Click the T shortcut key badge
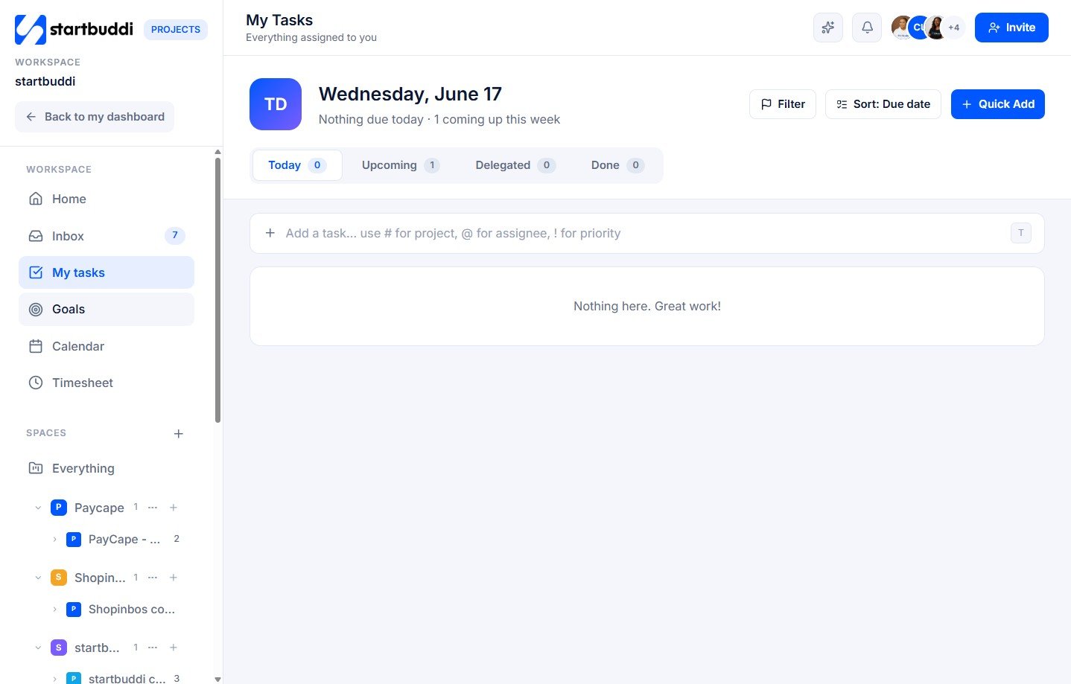This screenshot has width=1071, height=684. (1021, 233)
